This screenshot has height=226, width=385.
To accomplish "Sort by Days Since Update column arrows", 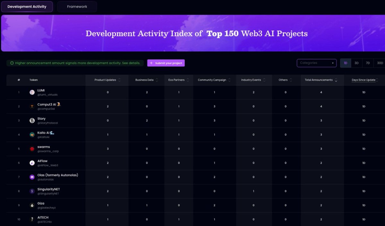I will [x=377, y=80].
